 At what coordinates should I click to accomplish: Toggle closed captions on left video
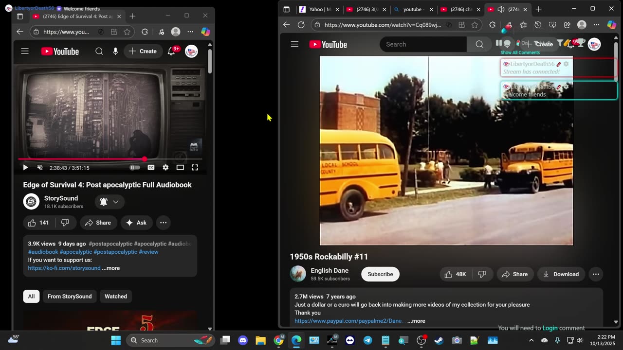[151, 168]
